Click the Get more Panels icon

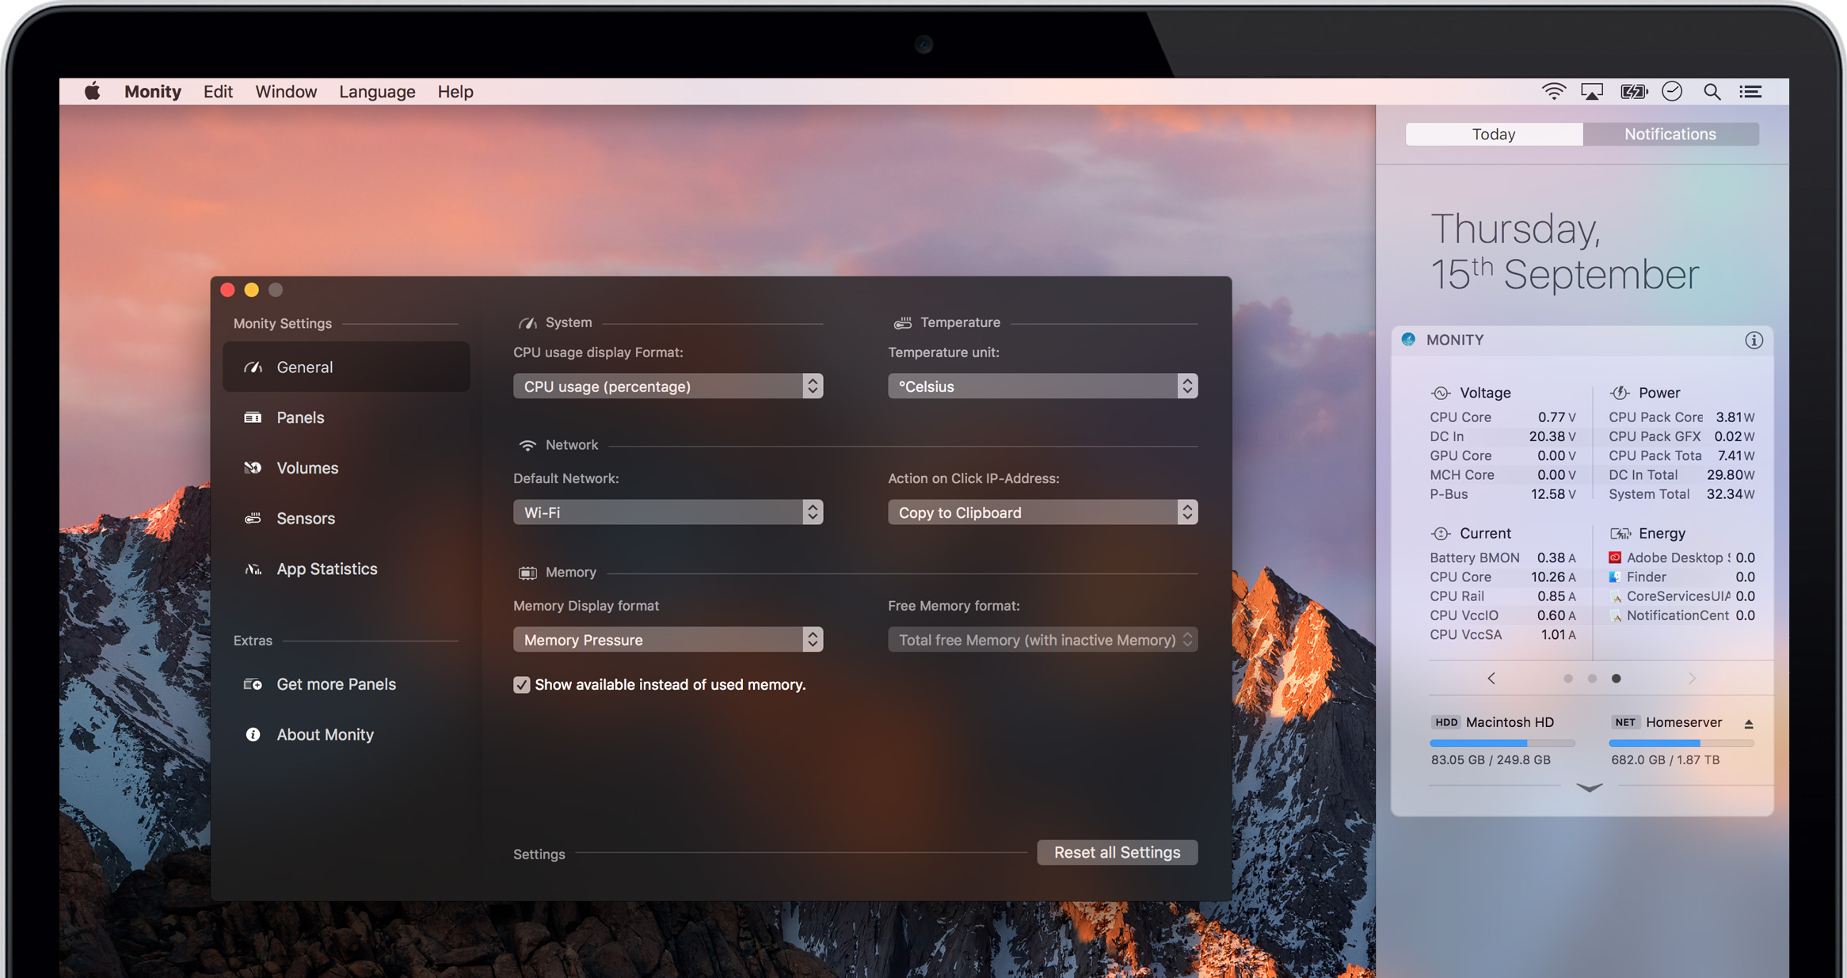point(253,684)
